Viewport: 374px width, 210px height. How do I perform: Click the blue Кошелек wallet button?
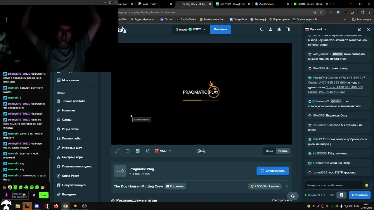coord(221,29)
